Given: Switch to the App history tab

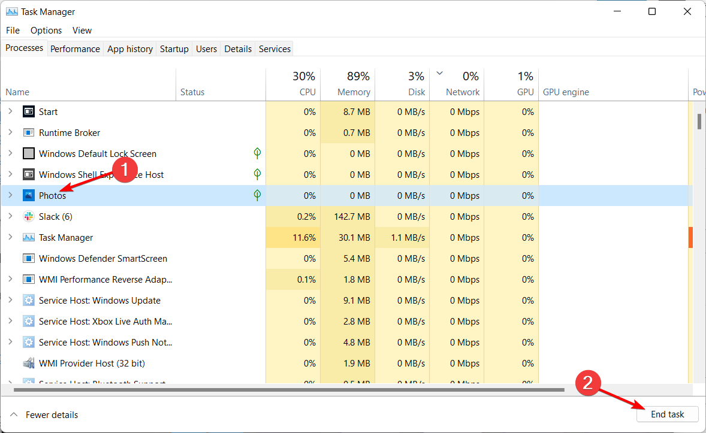Looking at the screenshot, I should click(x=130, y=49).
